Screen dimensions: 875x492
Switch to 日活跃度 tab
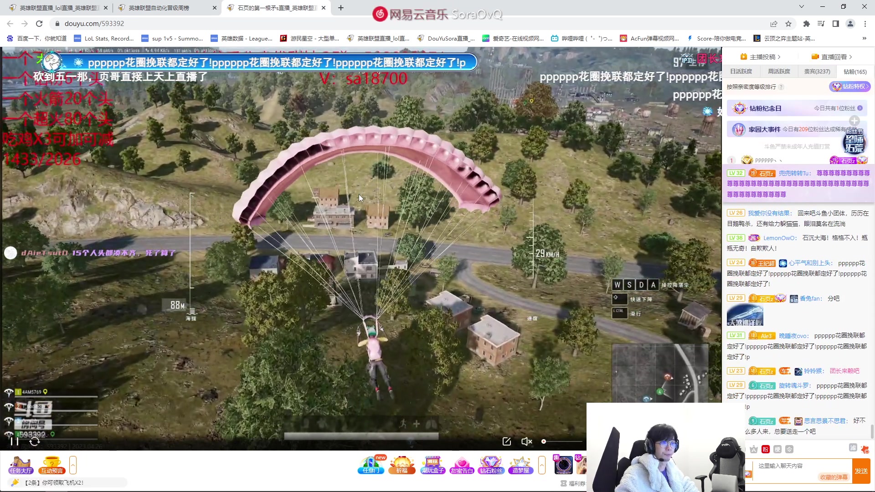pyautogui.click(x=741, y=72)
